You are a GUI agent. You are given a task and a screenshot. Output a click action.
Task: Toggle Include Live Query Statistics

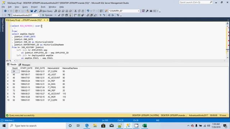(x=79, y=15)
